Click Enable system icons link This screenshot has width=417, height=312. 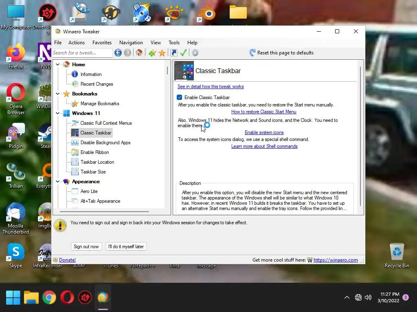264,132
